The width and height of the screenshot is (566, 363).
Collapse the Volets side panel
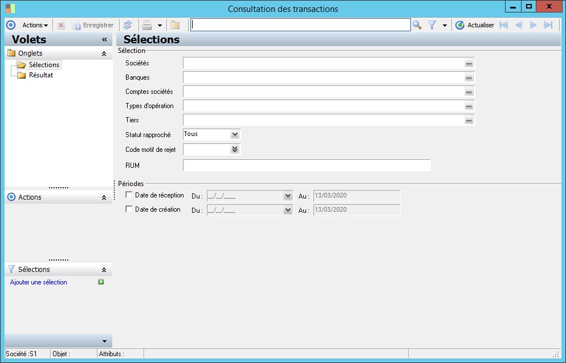(104, 39)
